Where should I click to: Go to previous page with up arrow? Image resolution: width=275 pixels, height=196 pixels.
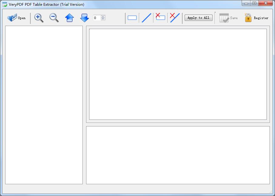(x=69, y=18)
